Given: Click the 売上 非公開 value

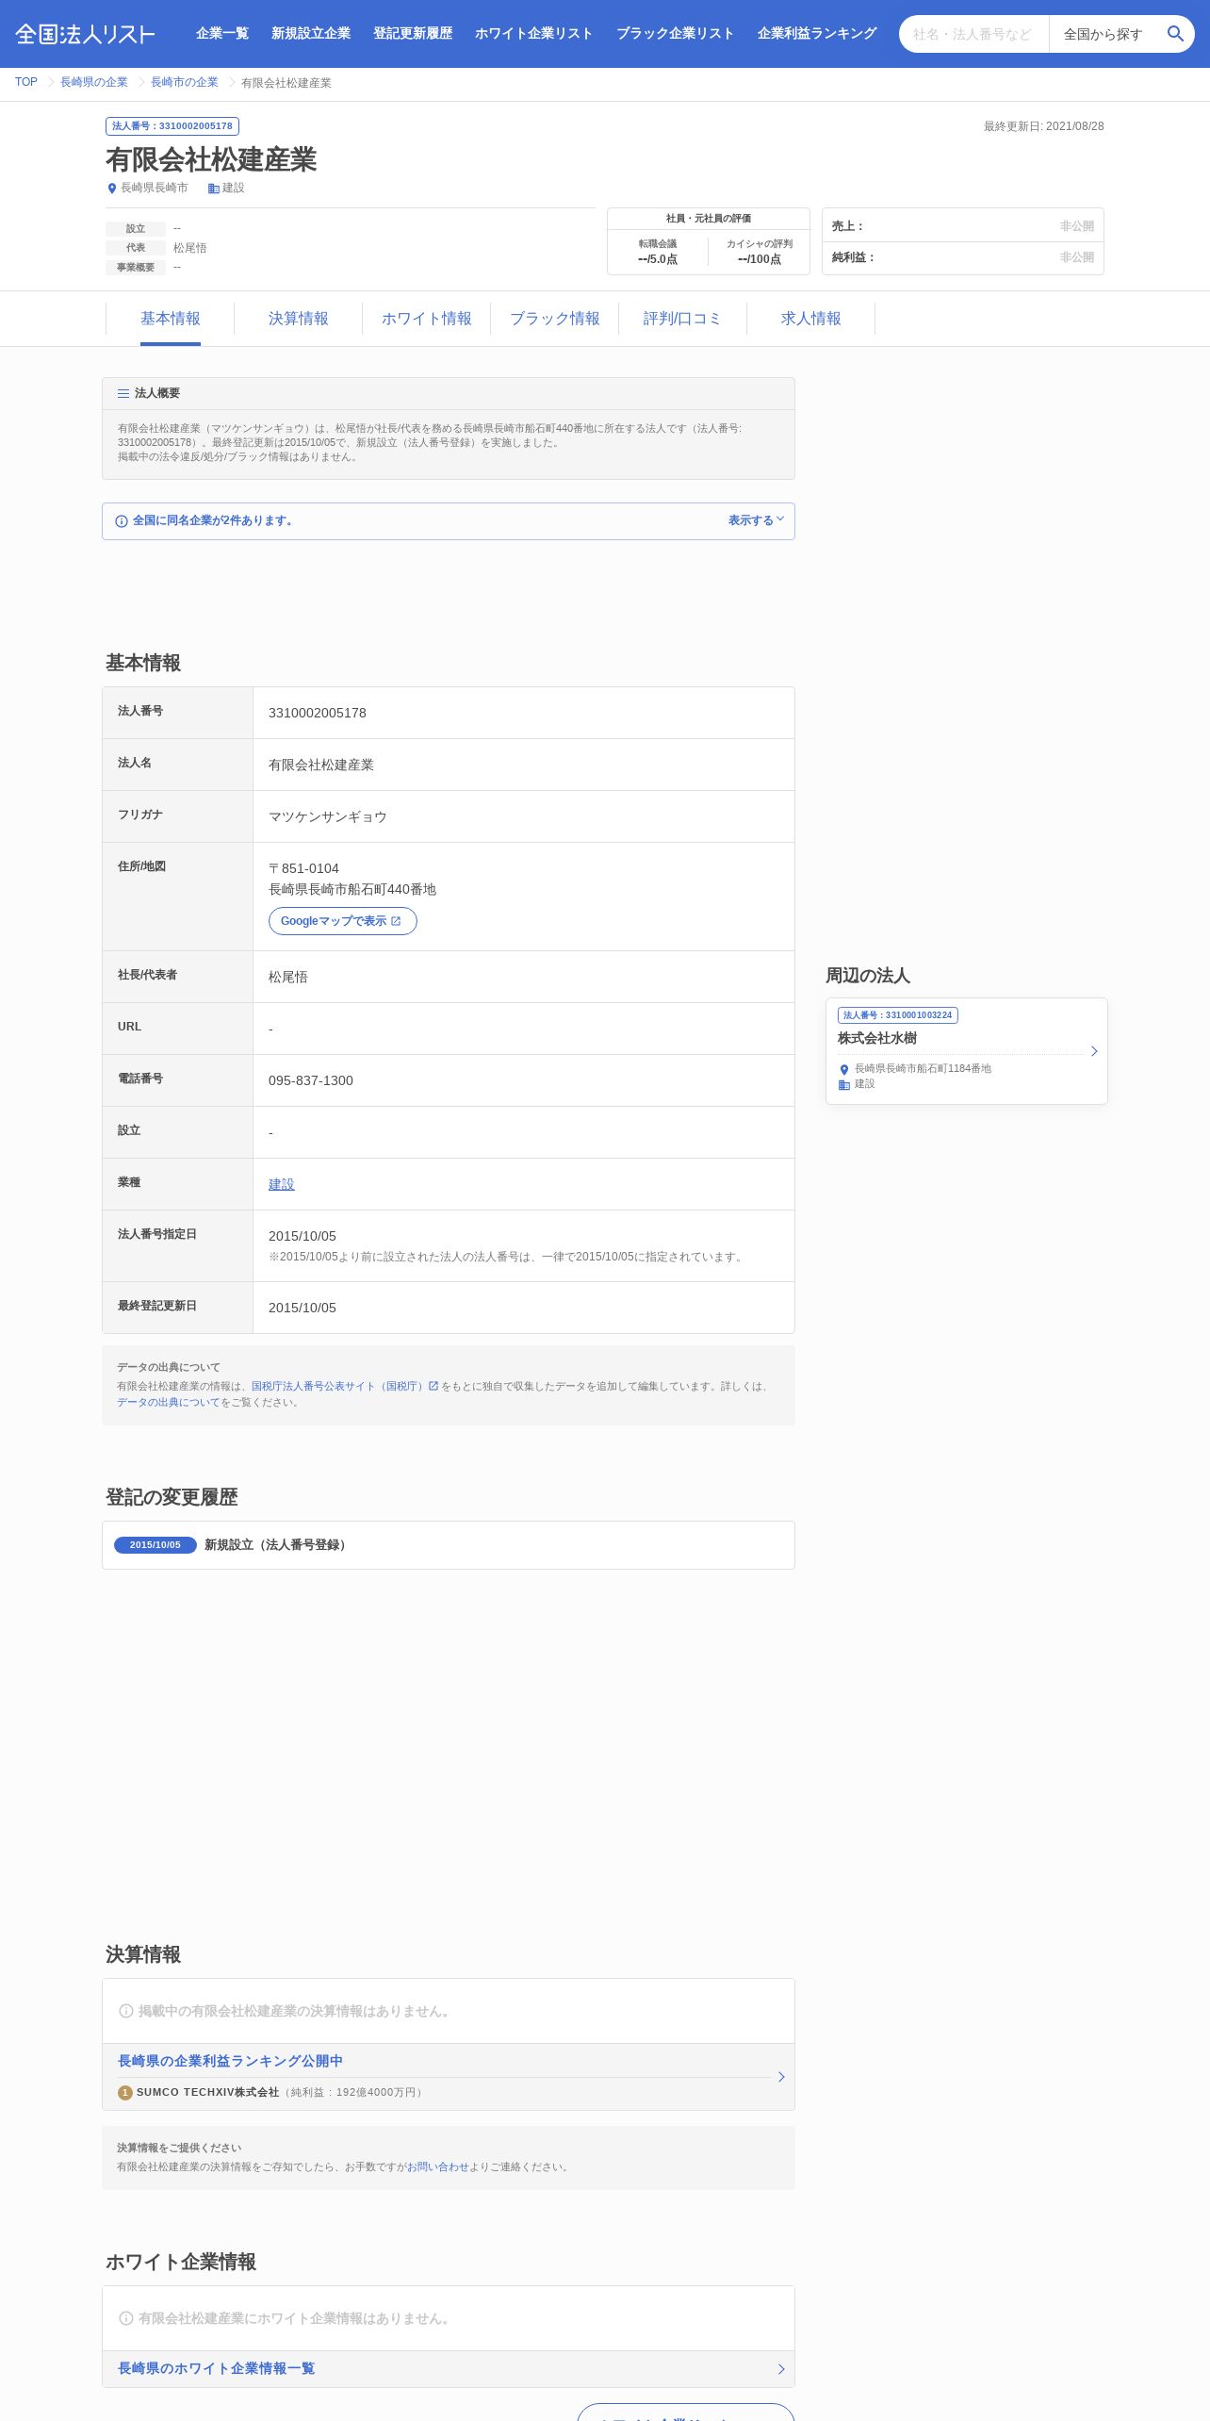Looking at the screenshot, I should (1077, 226).
